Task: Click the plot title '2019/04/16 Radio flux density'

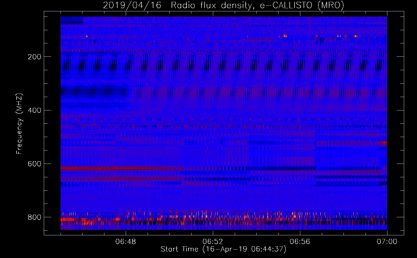Action: [223, 5]
